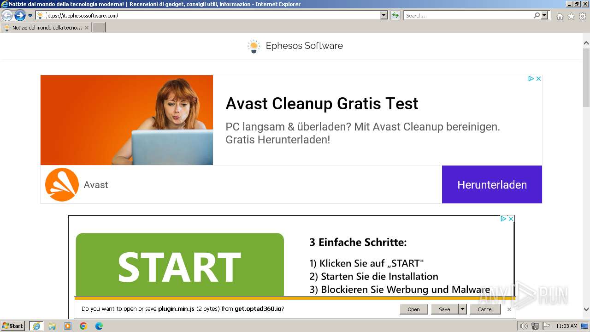
Task: Click the orange Avast logo icon
Action: (x=62, y=184)
